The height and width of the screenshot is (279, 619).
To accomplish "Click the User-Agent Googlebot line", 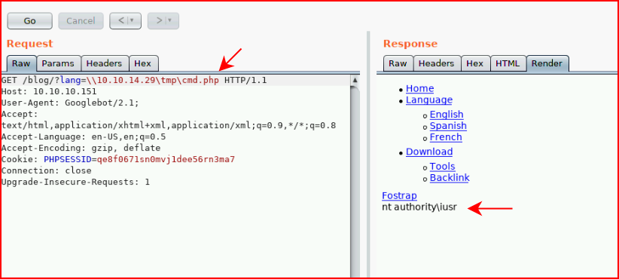I will click(x=70, y=103).
